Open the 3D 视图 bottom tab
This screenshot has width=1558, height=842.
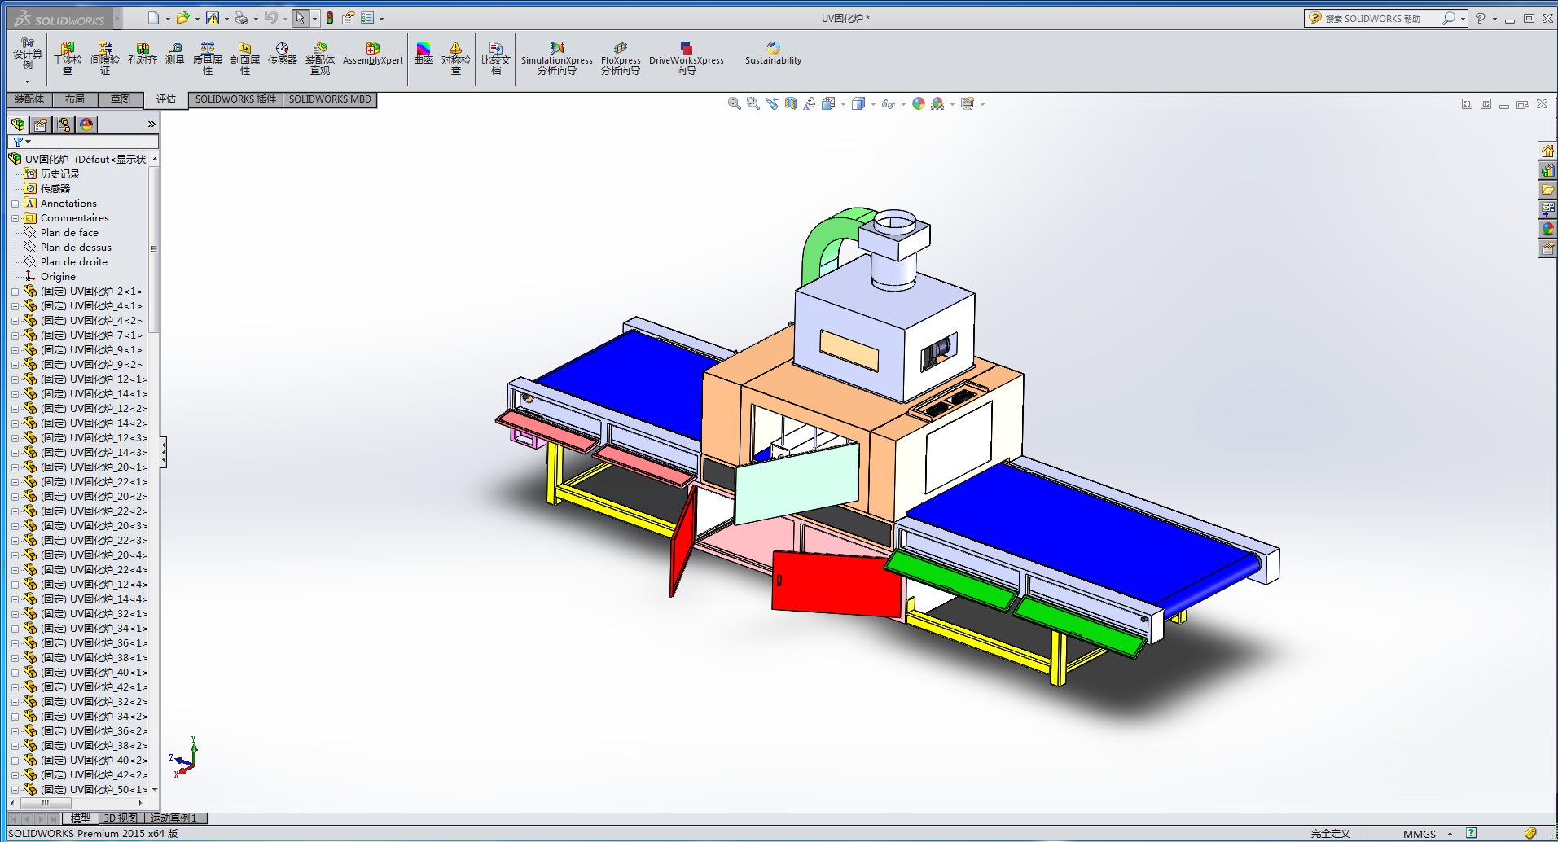point(121,818)
